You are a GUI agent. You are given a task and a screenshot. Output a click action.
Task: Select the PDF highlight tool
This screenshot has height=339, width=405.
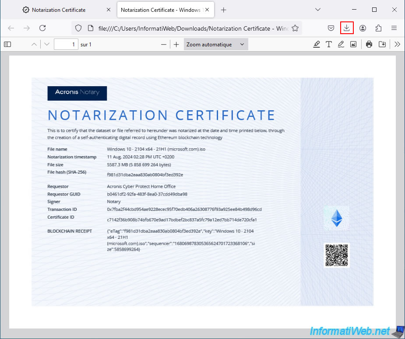[317, 44]
